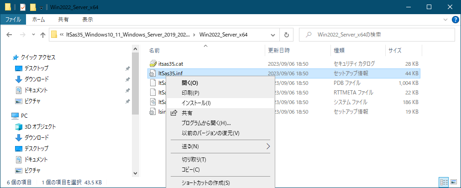
Task: Click the Pictures icon under Quick Access
Action: click(19, 101)
